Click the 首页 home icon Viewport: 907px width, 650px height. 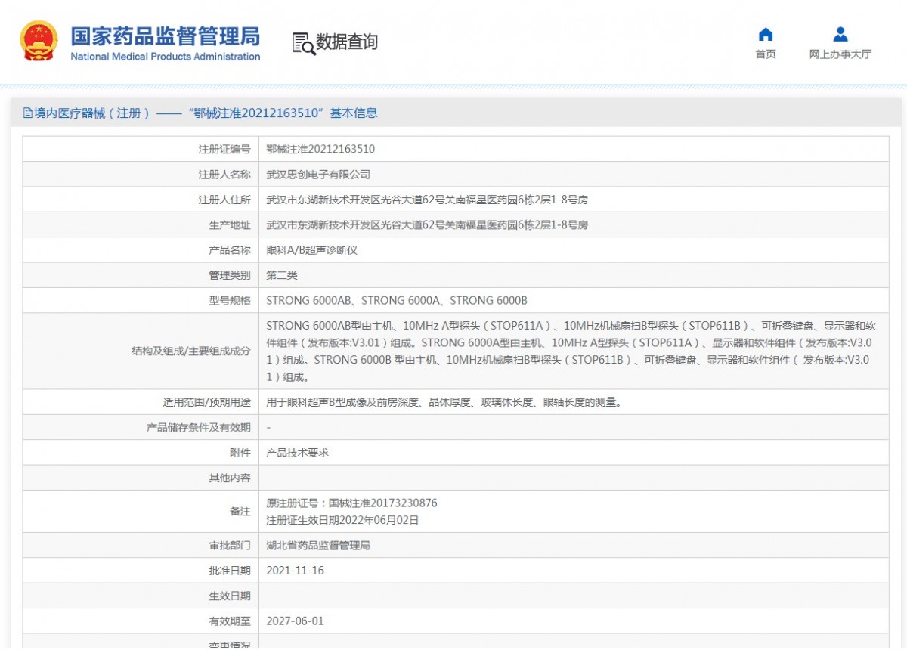click(x=766, y=35)
